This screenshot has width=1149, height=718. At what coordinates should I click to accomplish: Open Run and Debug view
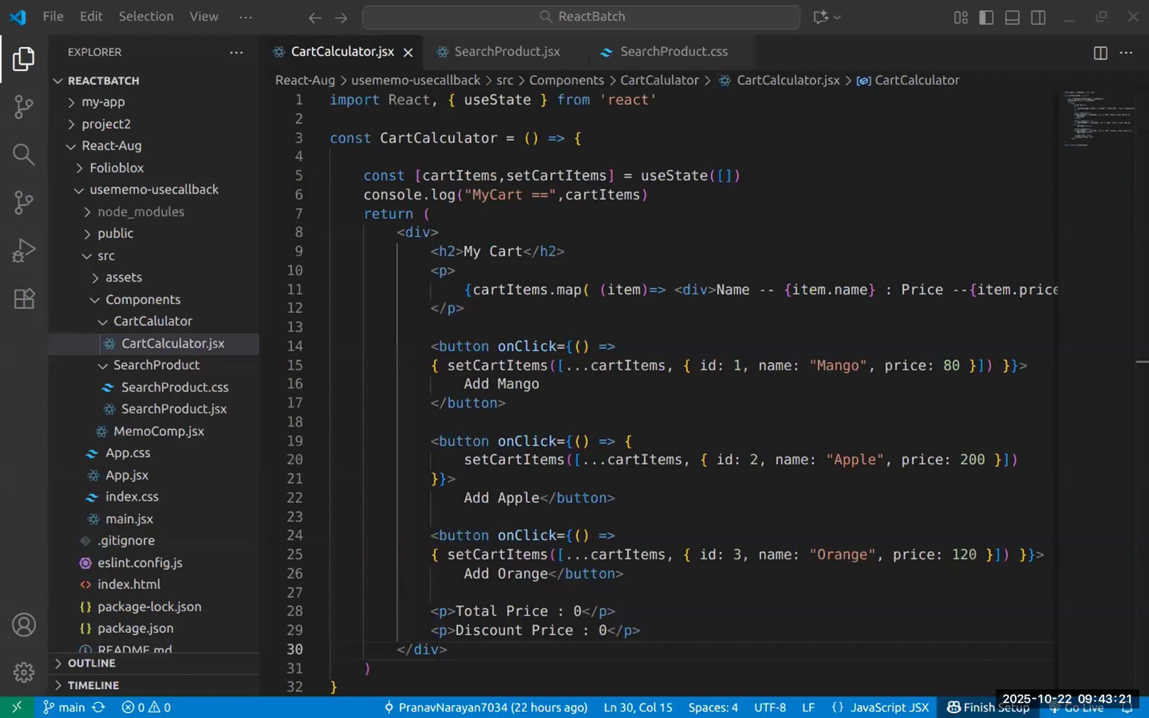[x=23, y=250]
